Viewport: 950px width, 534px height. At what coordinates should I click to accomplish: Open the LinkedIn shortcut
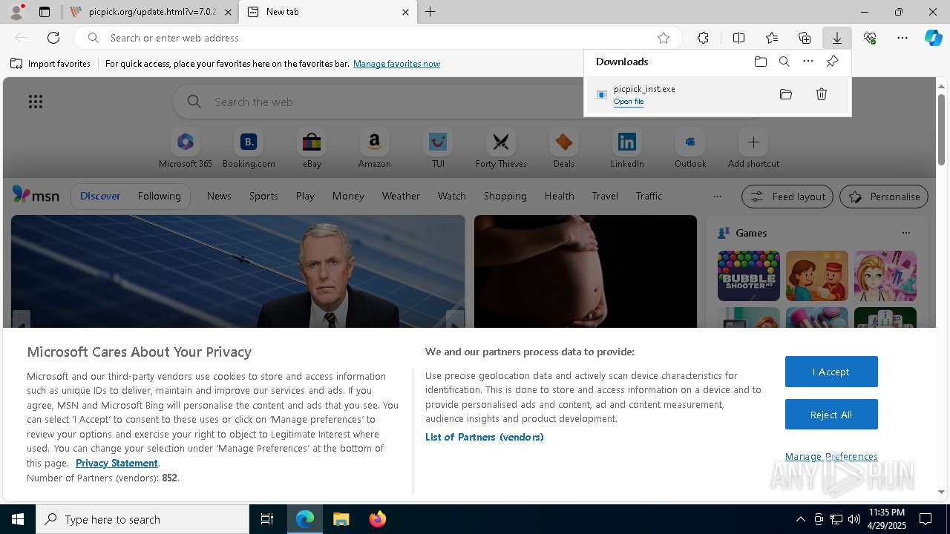pyautogui.click(x=627, y=148)
